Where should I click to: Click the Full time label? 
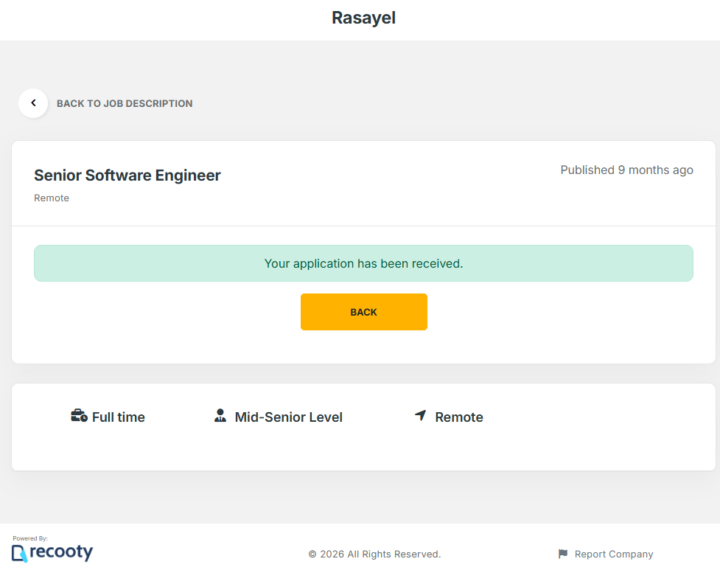pyautogui.click(x=119, y=417)
